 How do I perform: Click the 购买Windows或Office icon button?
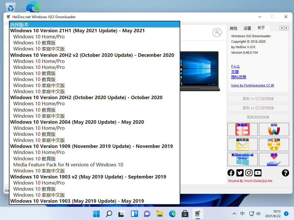242,159
